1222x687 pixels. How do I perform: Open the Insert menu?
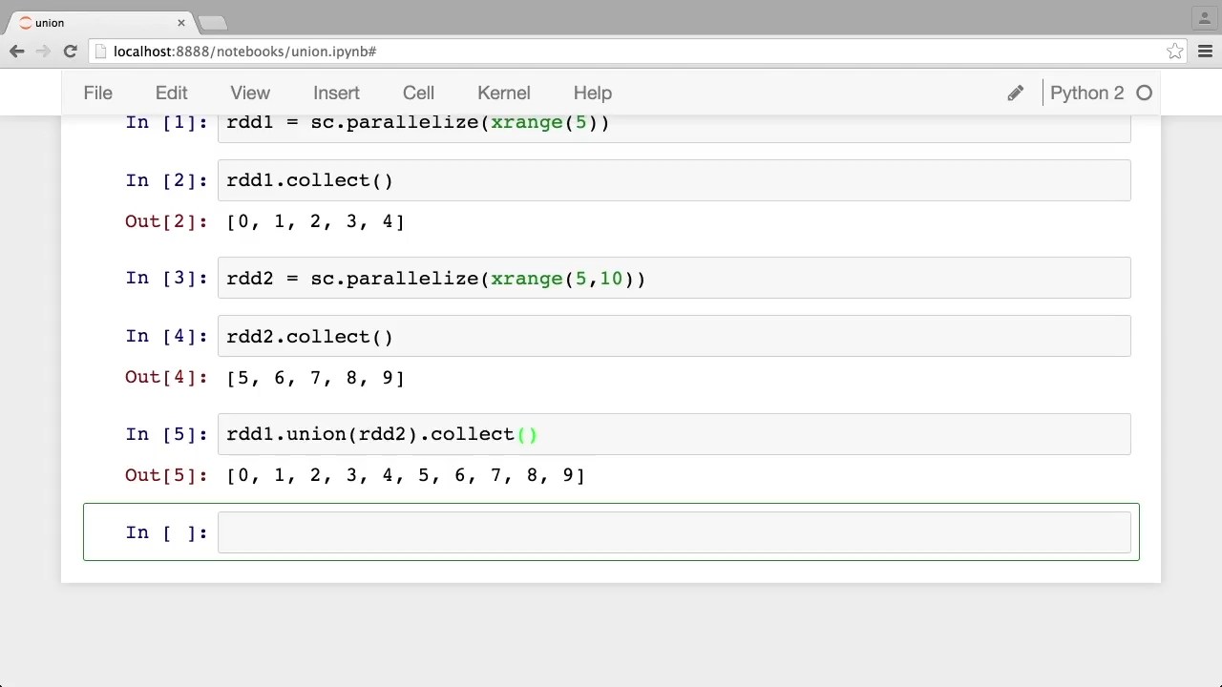pos(336,93)
